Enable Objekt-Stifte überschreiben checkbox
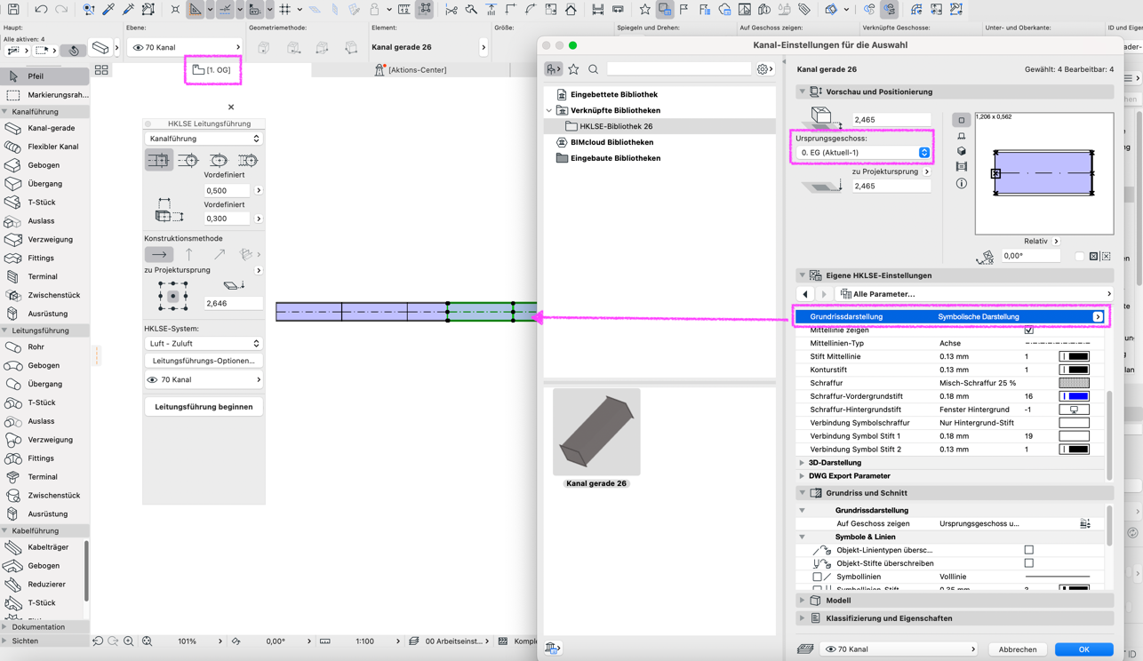Viewport: 1143px width, 661px height. (1028, 563)
